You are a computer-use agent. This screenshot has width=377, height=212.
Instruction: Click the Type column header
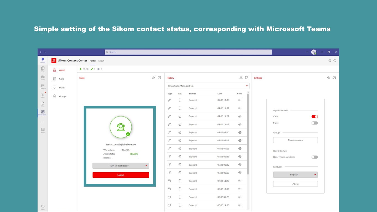pos(170,94)
